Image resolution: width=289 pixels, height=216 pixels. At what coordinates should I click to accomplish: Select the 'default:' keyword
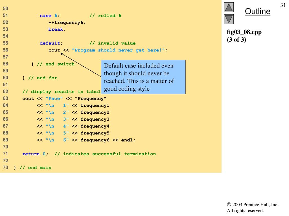pyautogui.click(x=51, y=43)
